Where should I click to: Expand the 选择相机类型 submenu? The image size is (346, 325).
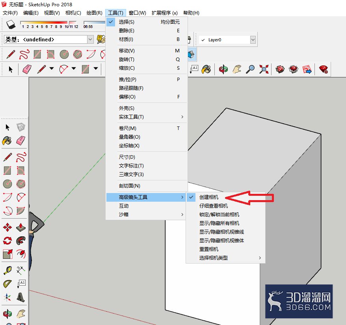[x=225, y=258]
